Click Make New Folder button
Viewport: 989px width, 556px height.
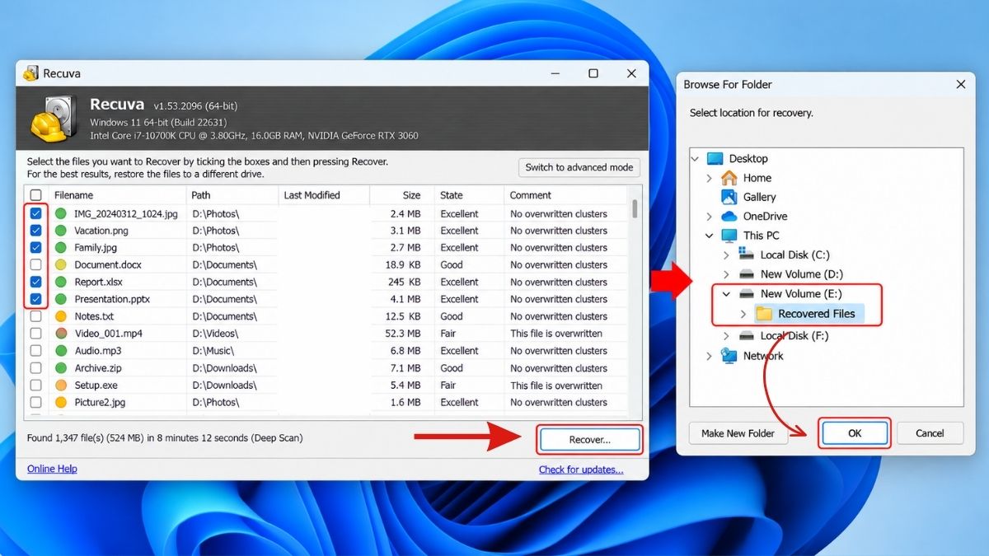(738, 433)
